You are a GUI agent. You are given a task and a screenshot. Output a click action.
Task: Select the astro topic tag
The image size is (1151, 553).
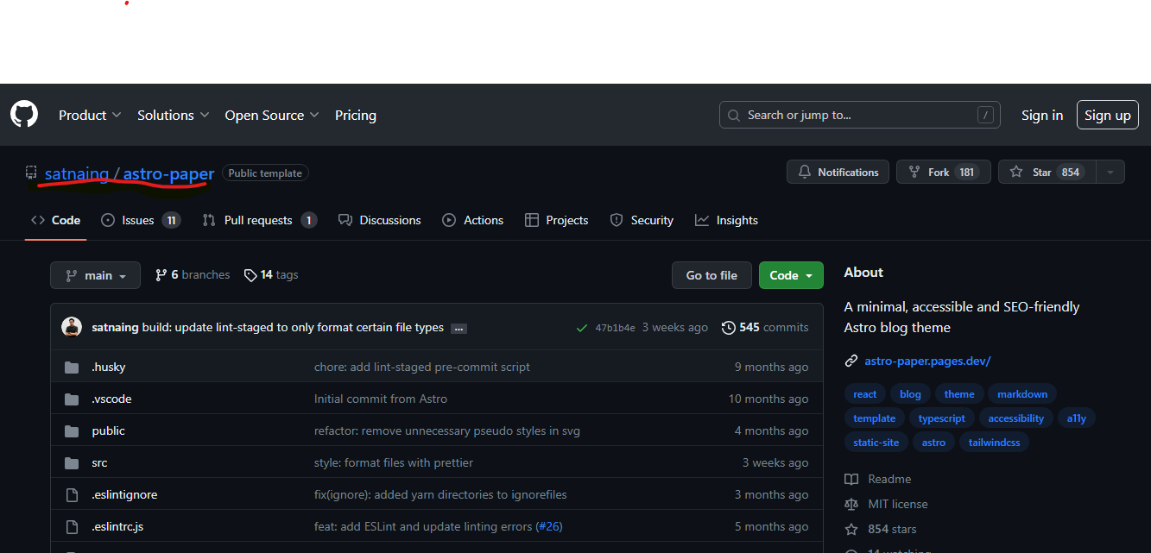point(933,443)
